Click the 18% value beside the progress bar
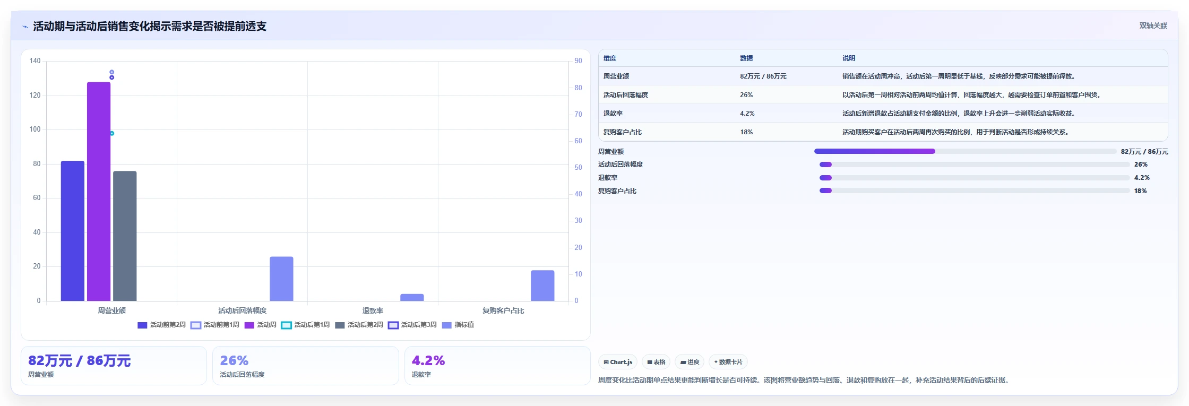The width and height of the screenshot is (1189, 406). coord(1140,191)
